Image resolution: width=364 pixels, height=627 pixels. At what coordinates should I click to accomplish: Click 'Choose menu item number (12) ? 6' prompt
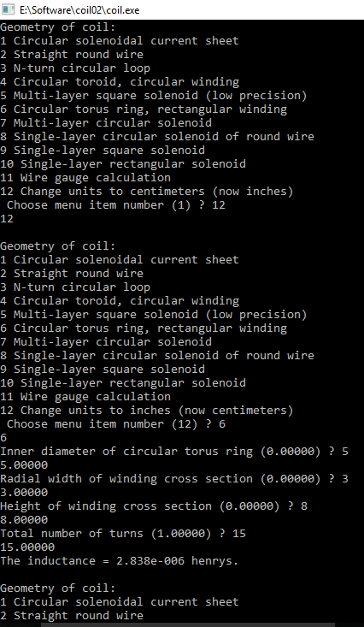pos(116,424)
